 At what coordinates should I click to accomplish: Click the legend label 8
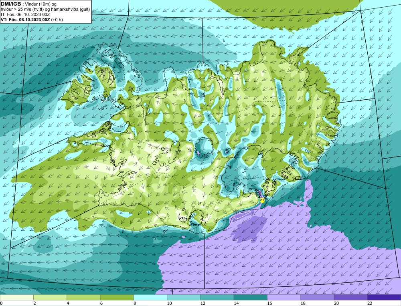tap(135, 303)
